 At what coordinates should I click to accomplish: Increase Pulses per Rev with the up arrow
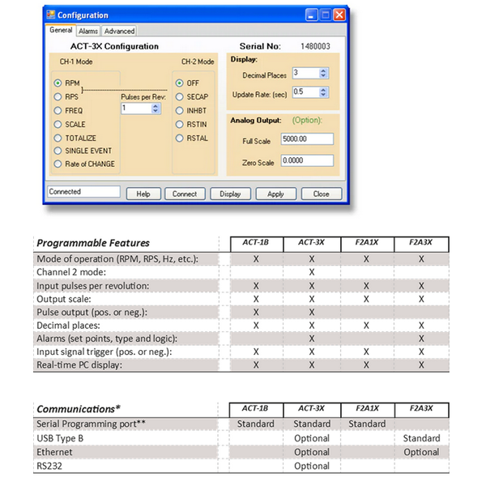coord(156,105)
